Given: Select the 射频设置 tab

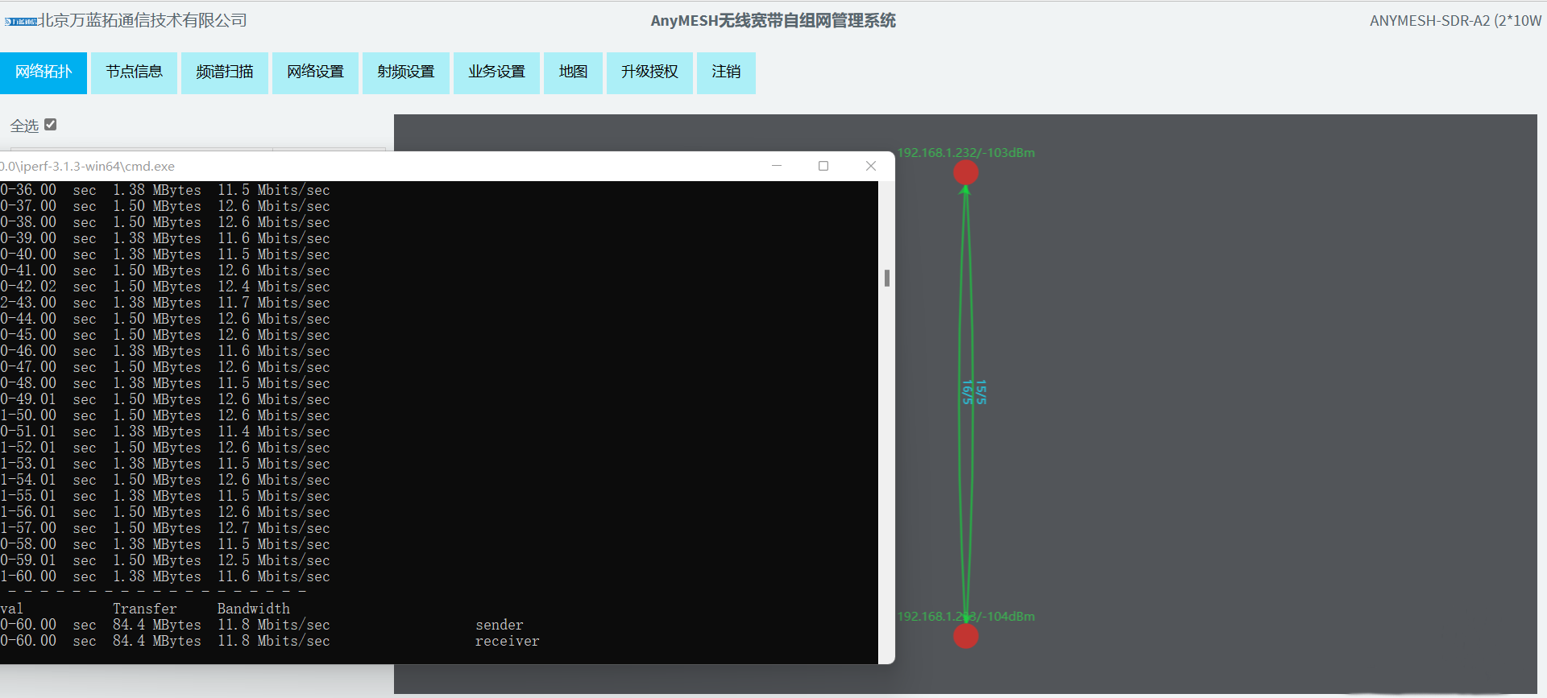Looking at the screenshot, I should pyautogui.click(x=406, y=72).
